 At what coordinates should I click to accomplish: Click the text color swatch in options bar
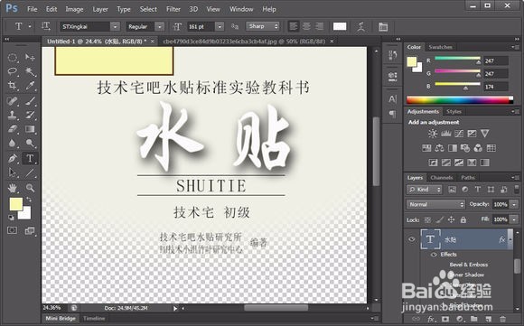pos(340,26)
